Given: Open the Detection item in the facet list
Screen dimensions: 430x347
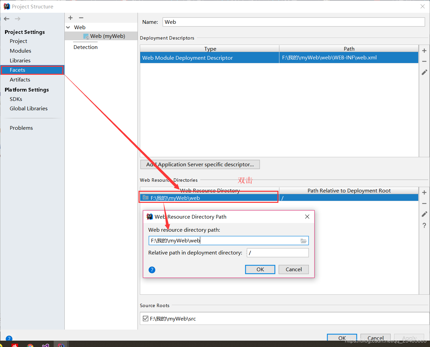Looking at the screenshot, I should pos(86,47).
